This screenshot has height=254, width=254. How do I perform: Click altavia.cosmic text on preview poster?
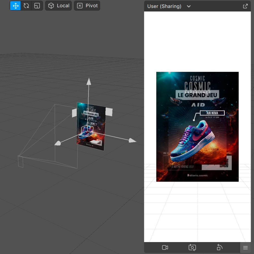[x=197, y=175]
